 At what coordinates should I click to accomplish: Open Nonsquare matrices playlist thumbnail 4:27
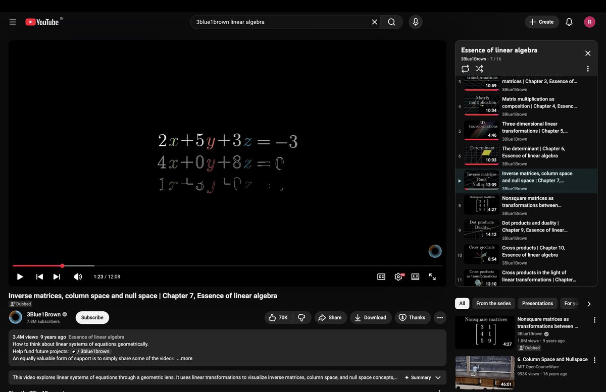[x=481, y=204]
